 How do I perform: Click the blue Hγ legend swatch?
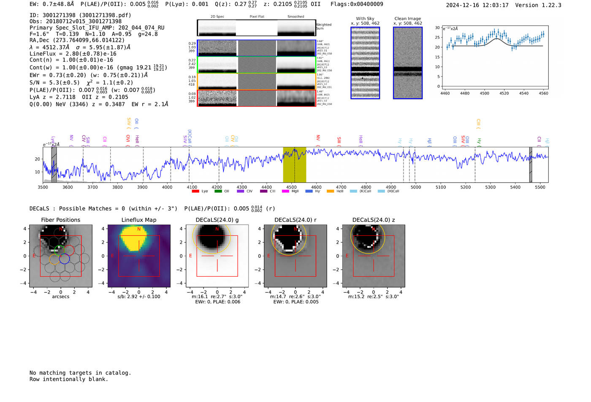(309, 191)
